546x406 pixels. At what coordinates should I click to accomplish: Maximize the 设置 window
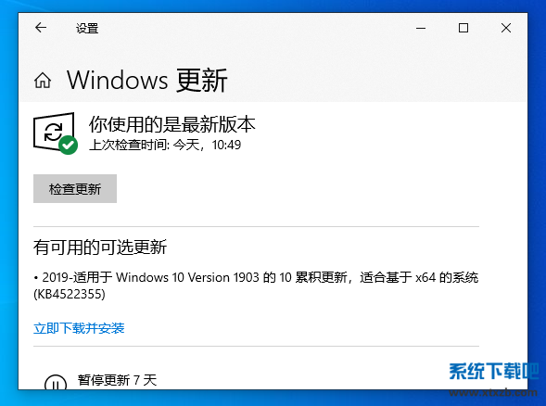463,28
